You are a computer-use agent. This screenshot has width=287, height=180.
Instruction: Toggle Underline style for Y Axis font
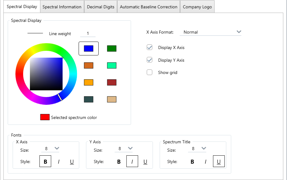[145, 162]
